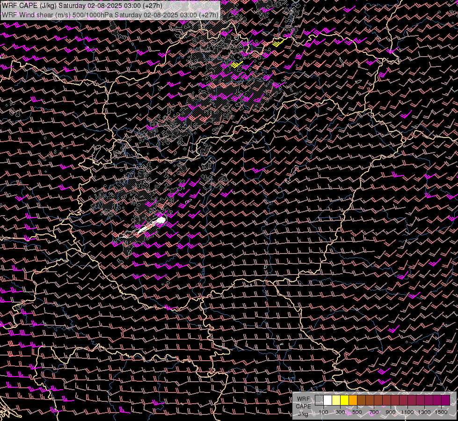Click the 100 label on CAPE legend
The image size is (458, 421).
[x=323, y=412]
